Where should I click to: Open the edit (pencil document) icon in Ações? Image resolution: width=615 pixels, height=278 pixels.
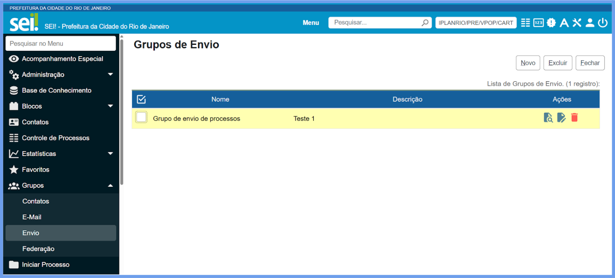pos(561,118)
